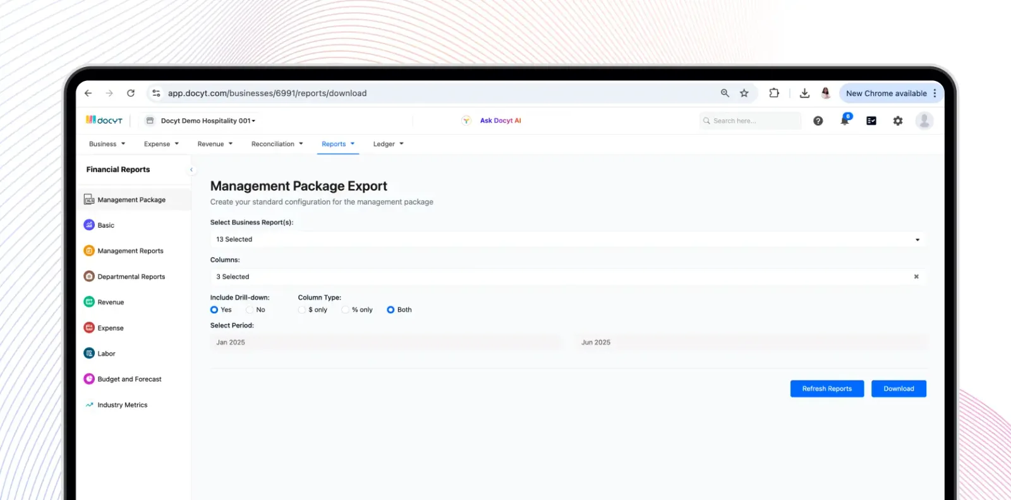Viewport: 1011px width, 500px height.
Task: Open the Ledger menu
Action: pyautogui.click(x=388, y=144)
